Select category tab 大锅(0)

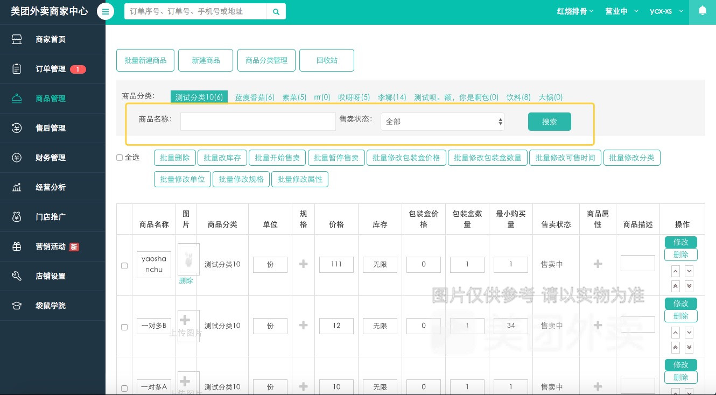point(551,97)
